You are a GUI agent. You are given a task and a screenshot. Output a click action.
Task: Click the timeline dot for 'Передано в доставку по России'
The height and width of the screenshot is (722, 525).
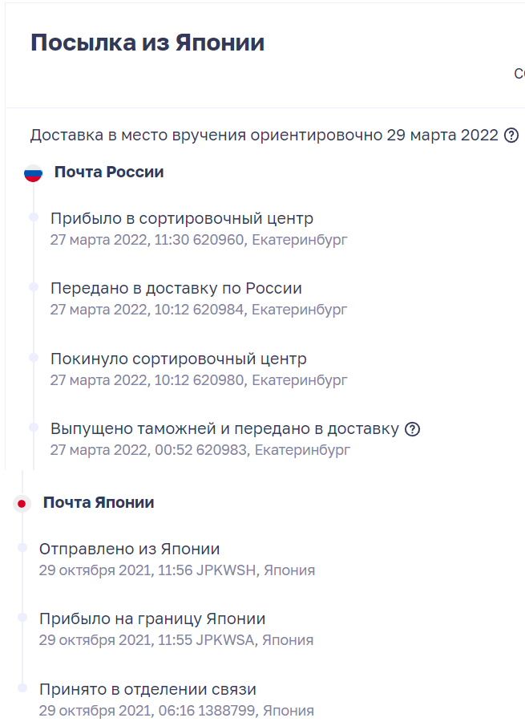[34, 287]
